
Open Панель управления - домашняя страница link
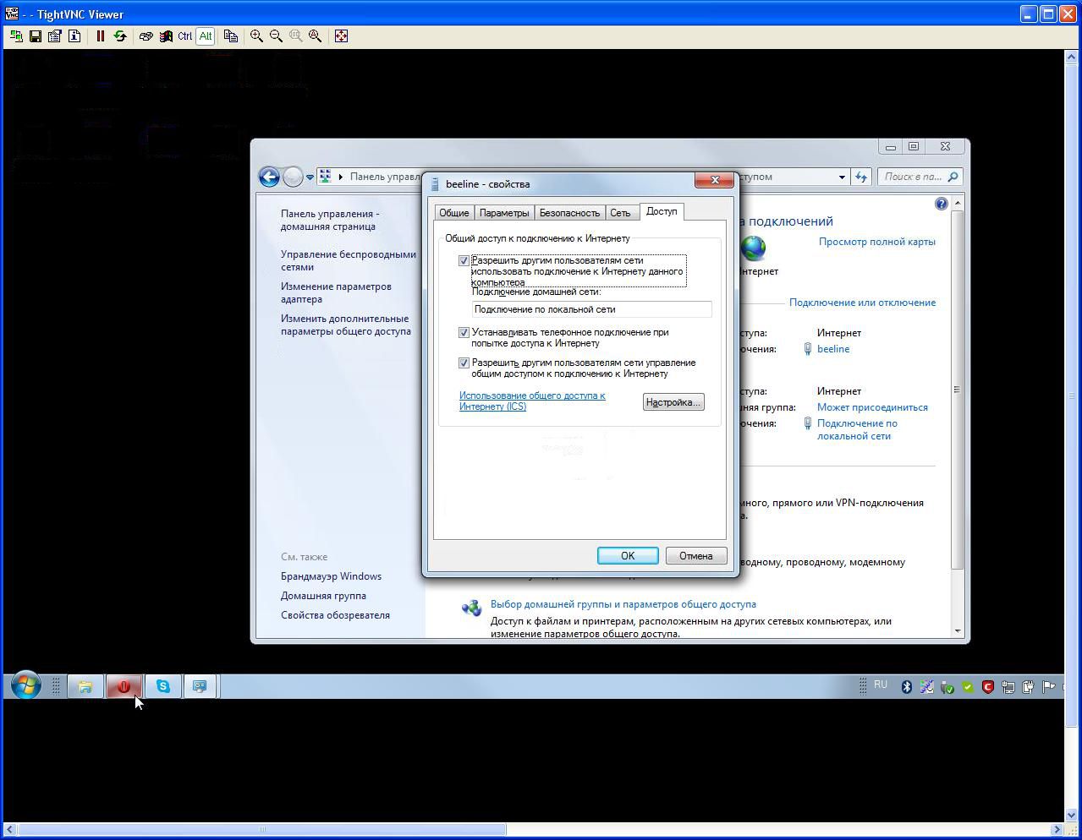(x=330, y=220)
